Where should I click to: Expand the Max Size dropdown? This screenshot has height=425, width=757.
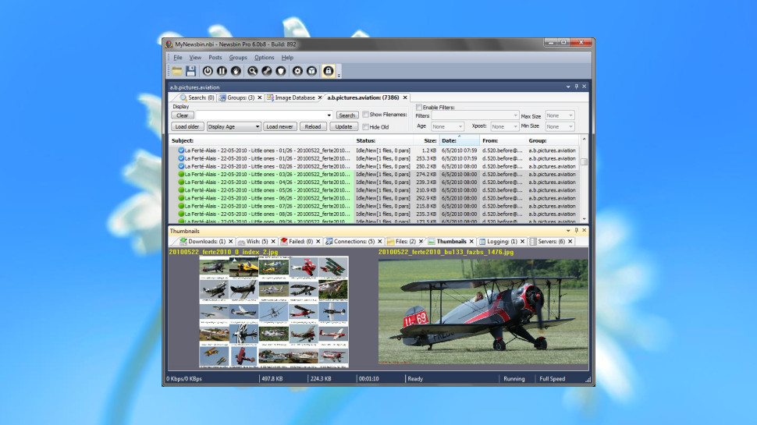pyautogui.click(x=560, y=115)
